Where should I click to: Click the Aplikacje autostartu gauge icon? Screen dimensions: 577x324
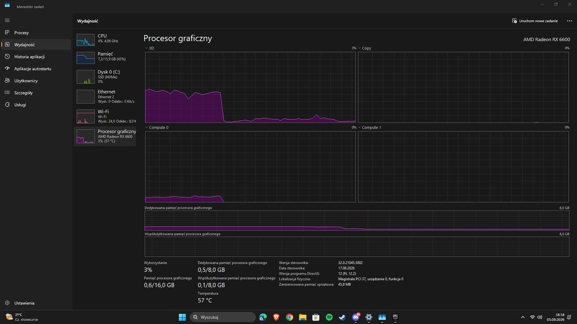point(7,69)
